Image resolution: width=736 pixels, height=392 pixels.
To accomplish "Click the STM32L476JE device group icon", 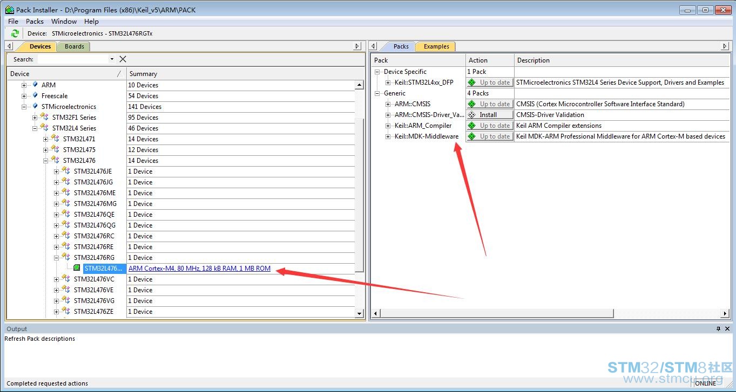I will click(66, 170).
